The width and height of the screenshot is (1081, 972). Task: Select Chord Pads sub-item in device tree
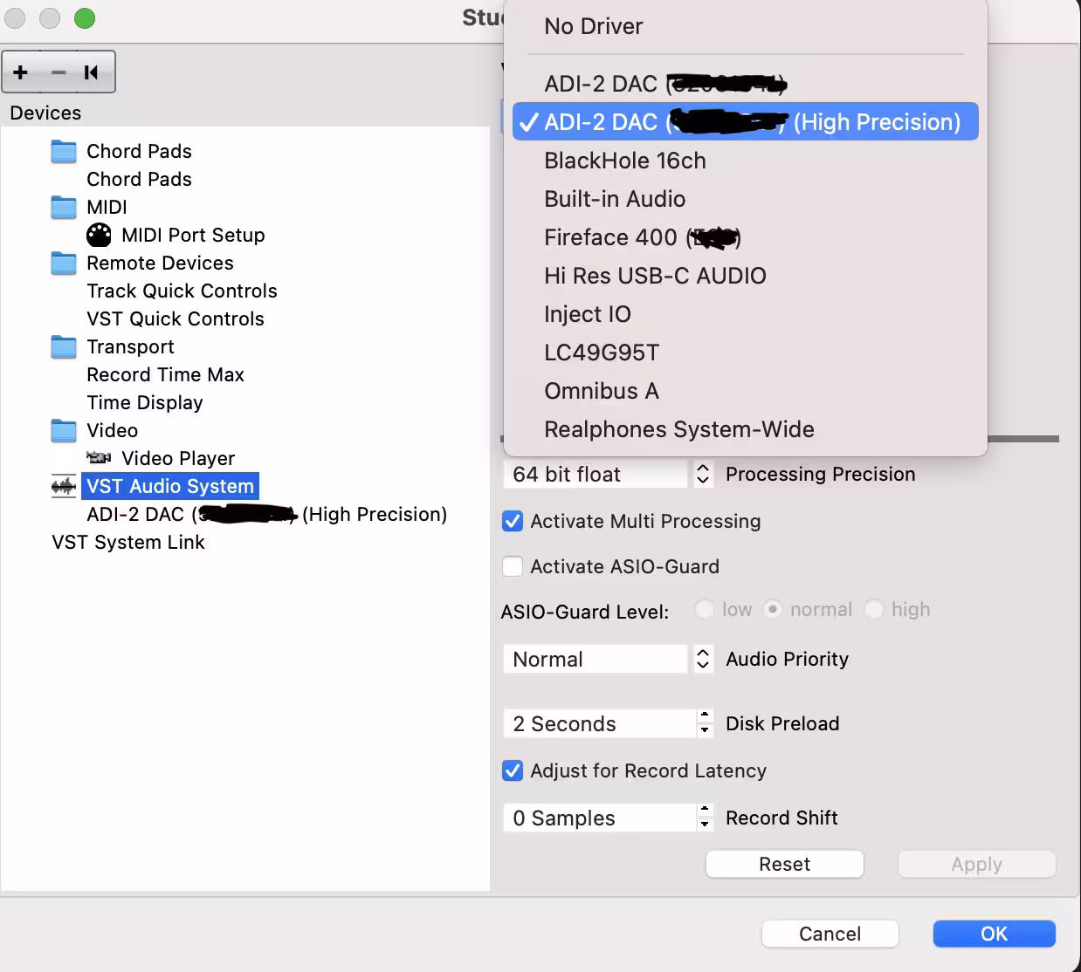point(139,180)
